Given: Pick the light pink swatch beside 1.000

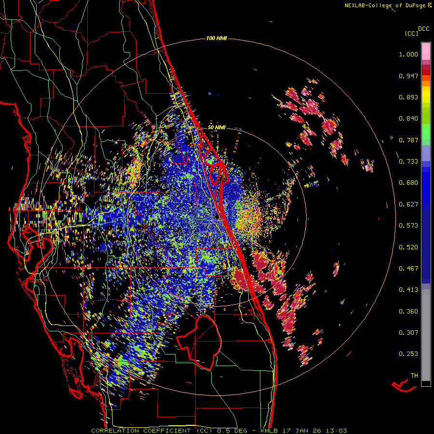Looking at the screenshot, I should click(426, 52).
